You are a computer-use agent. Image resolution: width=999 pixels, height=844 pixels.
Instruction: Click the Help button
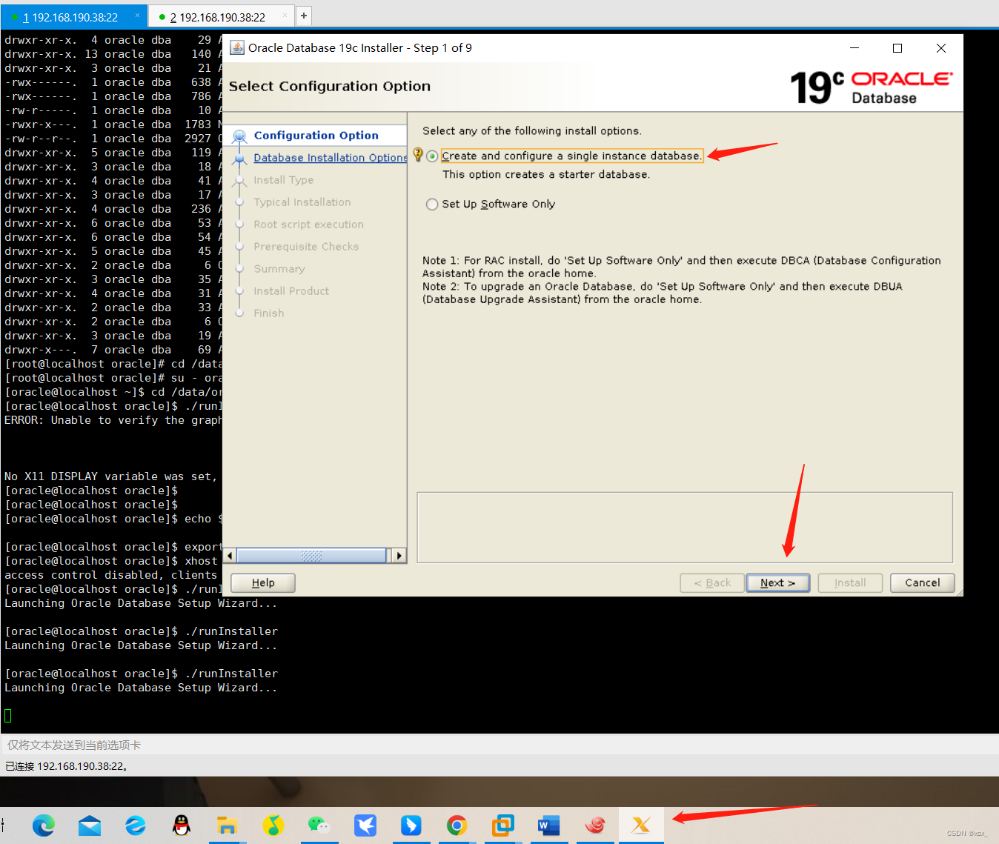pos(263,583)
